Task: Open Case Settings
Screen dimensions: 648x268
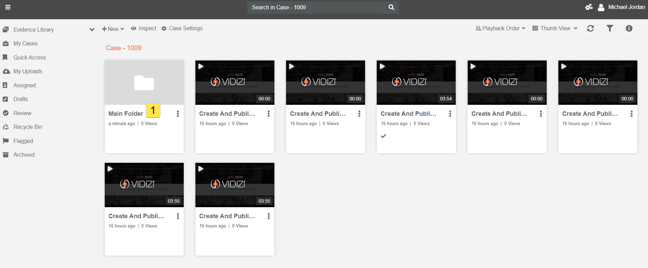Action: click(182, 29)
